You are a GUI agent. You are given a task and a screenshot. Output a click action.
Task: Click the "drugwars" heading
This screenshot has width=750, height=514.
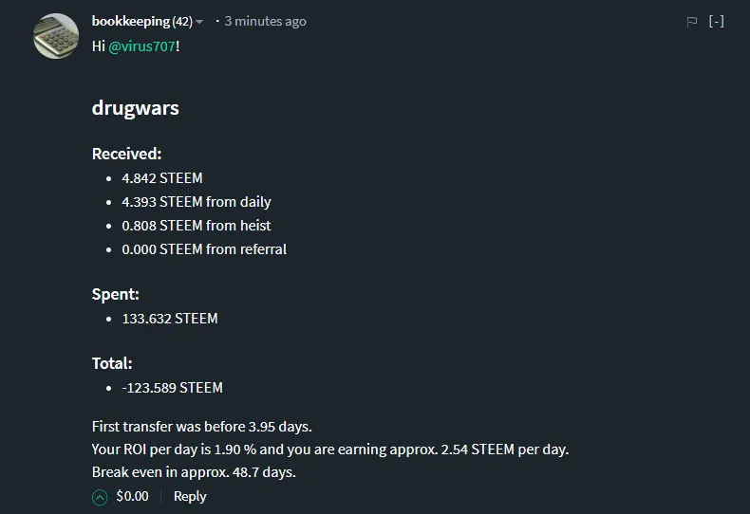pos(135,107)
